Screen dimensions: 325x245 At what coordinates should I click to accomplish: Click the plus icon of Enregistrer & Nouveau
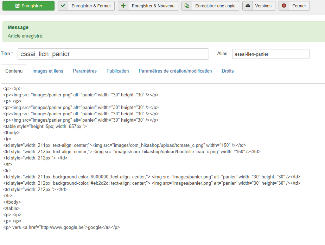pos(123,6)
